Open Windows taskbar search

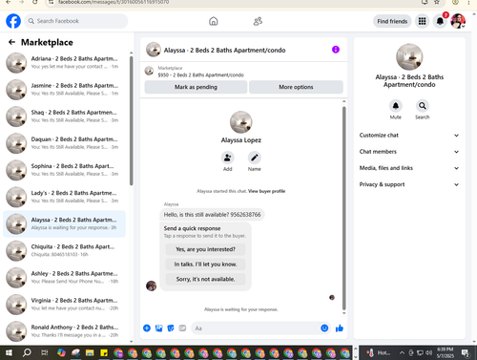(x=27, y=352)
